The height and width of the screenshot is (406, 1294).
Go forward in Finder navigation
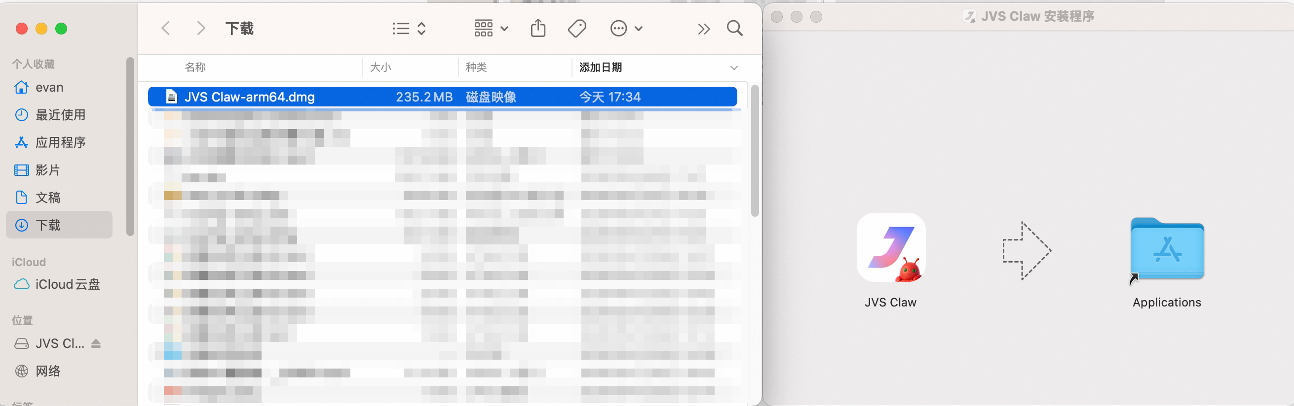(x=201, y=29)
